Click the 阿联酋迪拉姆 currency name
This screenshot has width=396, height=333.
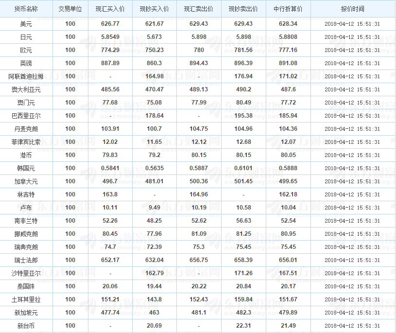26,76
